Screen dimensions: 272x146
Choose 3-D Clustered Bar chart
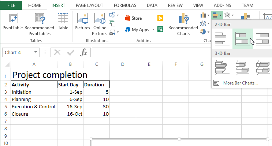(x=222, y=68)
